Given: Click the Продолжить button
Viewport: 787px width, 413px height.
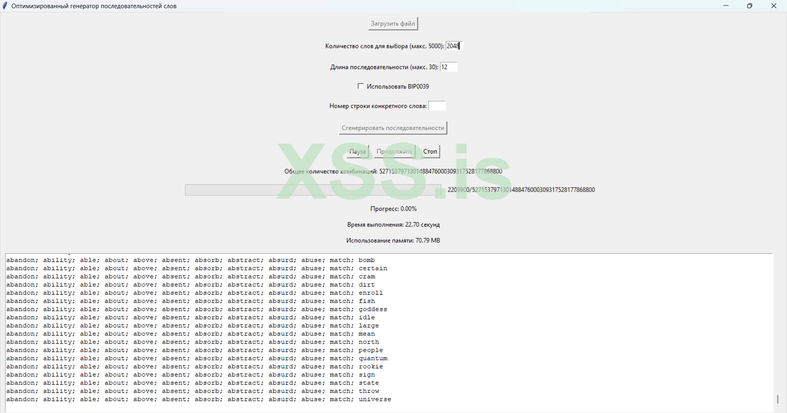Looking at the screenshot, I should tap(394, 151).
